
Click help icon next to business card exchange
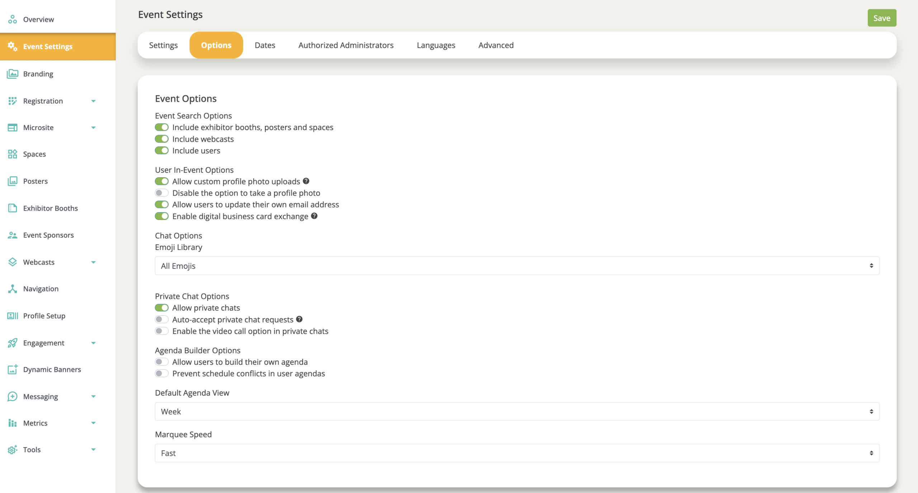point(314,216)
